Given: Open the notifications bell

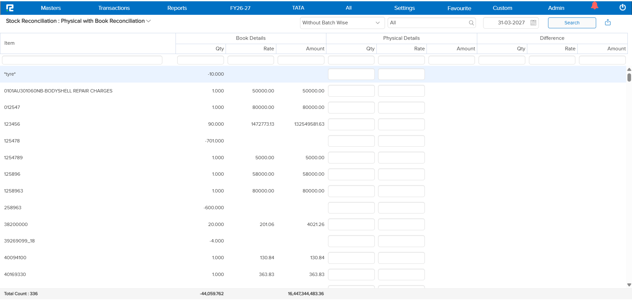Looking at the screenshot, I should [594, 6].
